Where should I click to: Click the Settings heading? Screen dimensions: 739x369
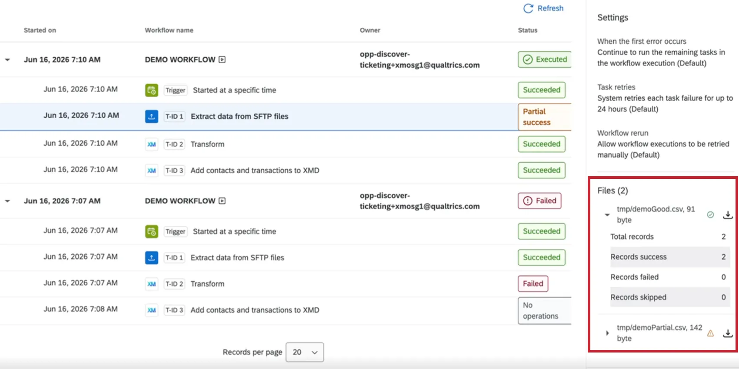(x=613, y=17)
